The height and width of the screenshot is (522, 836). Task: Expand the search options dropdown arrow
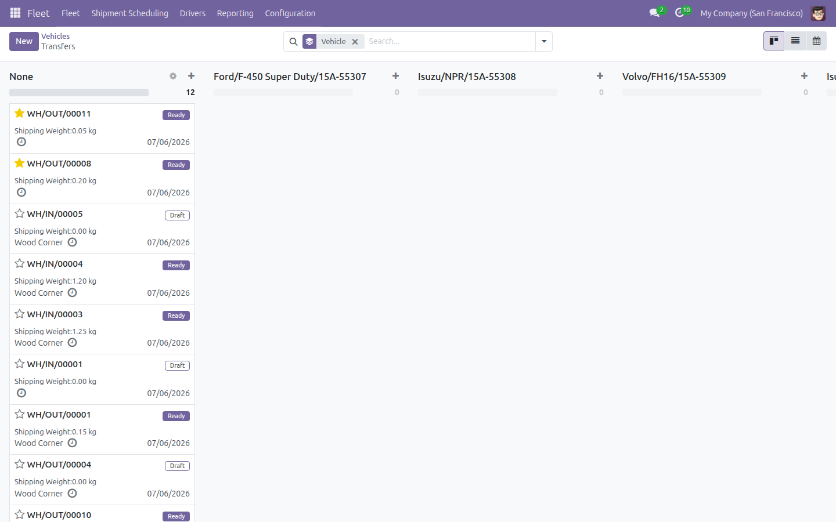tap(544, 41)
